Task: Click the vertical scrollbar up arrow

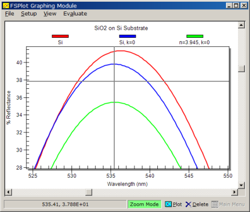Action: [x=241, y=25]
